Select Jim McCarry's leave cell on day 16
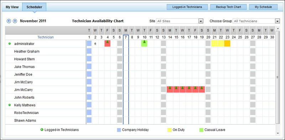This screenshot has height=140, width=285. point(182,89)
